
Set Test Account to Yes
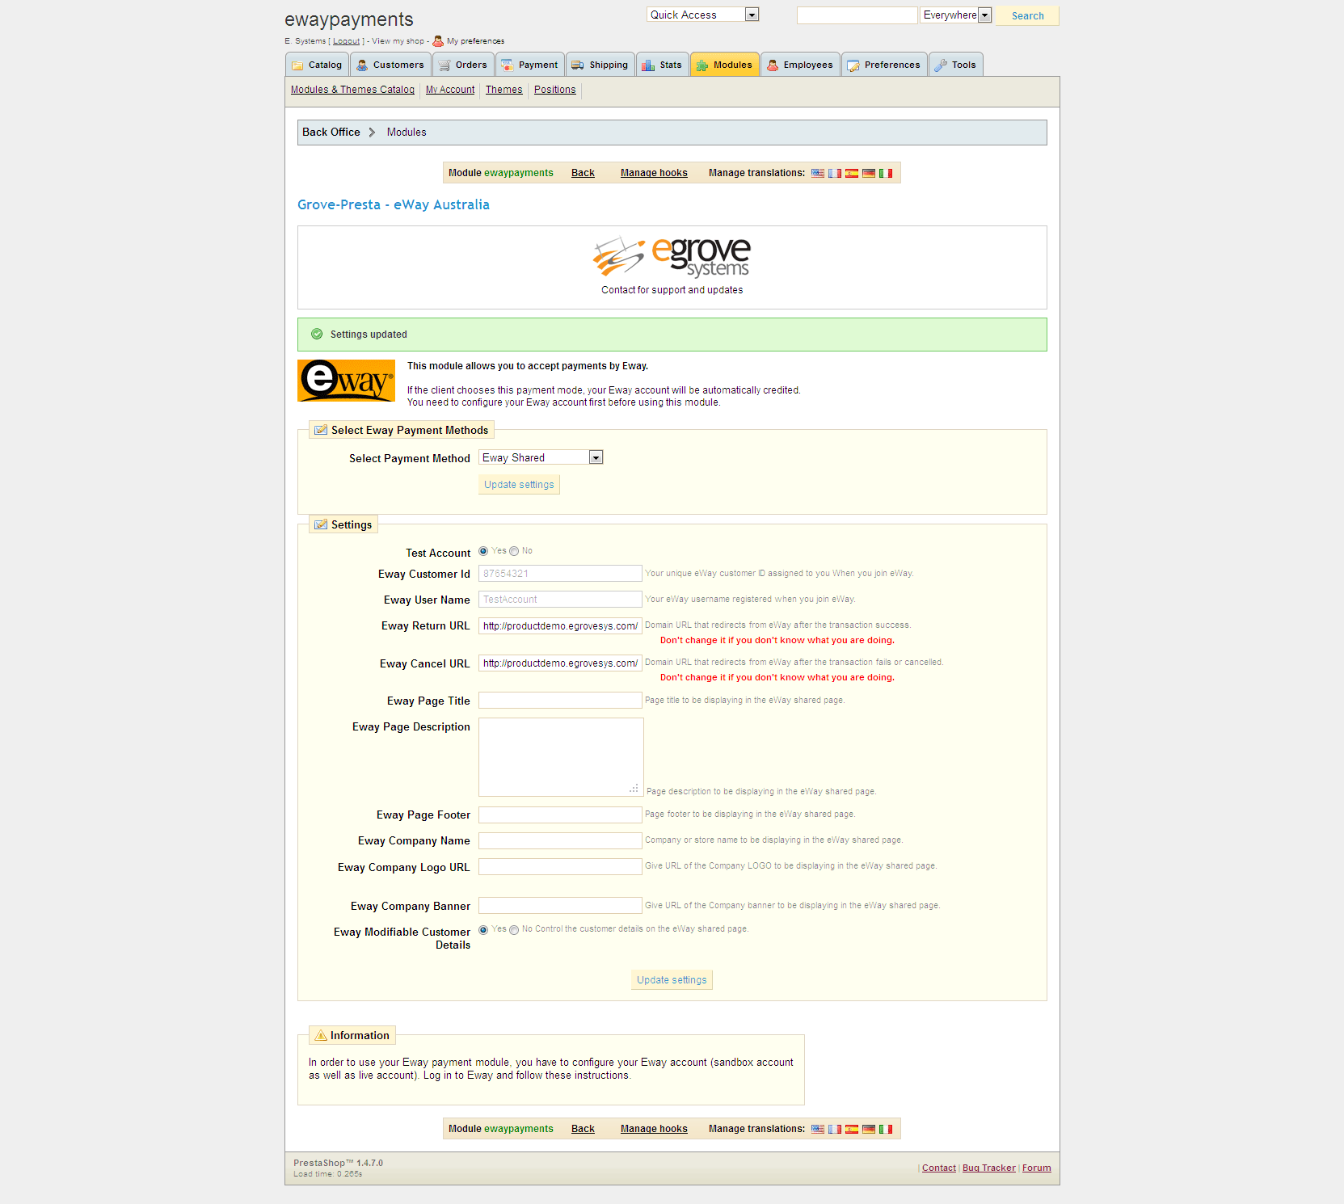[x=483, y=551]
